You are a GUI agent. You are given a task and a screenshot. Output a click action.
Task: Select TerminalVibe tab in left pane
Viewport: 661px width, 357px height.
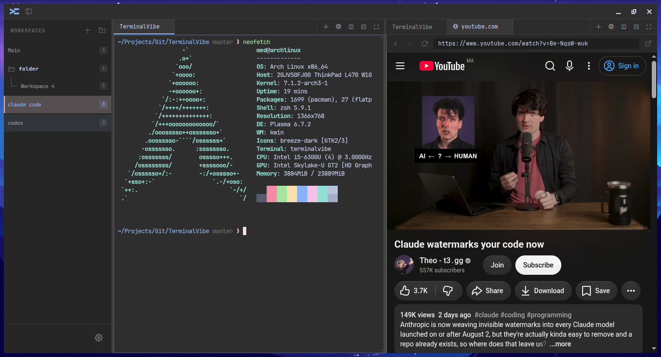[x=144, y=27]
